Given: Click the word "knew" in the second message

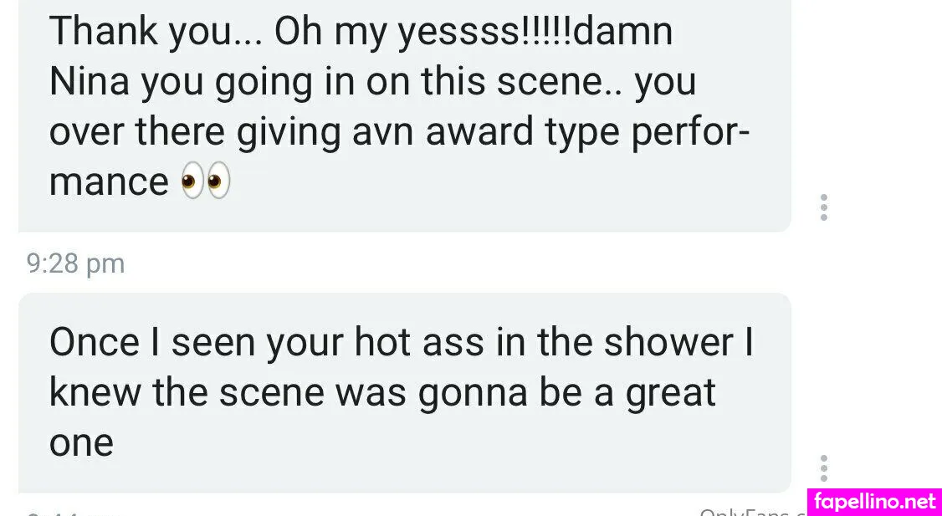Looking at the screenshot, I should [94, 391].
